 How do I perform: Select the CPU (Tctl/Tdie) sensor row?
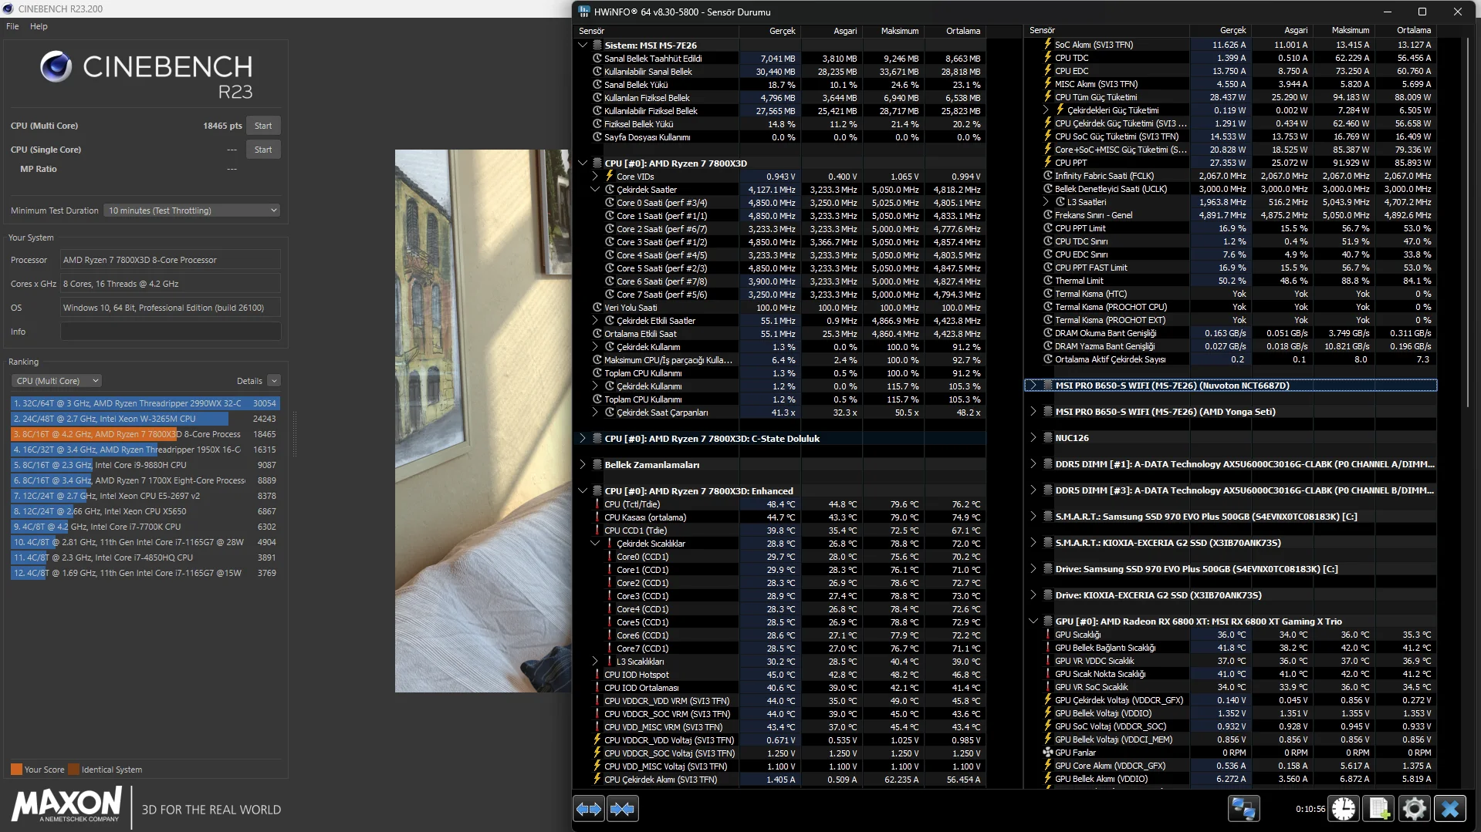(x=781, y=504)
